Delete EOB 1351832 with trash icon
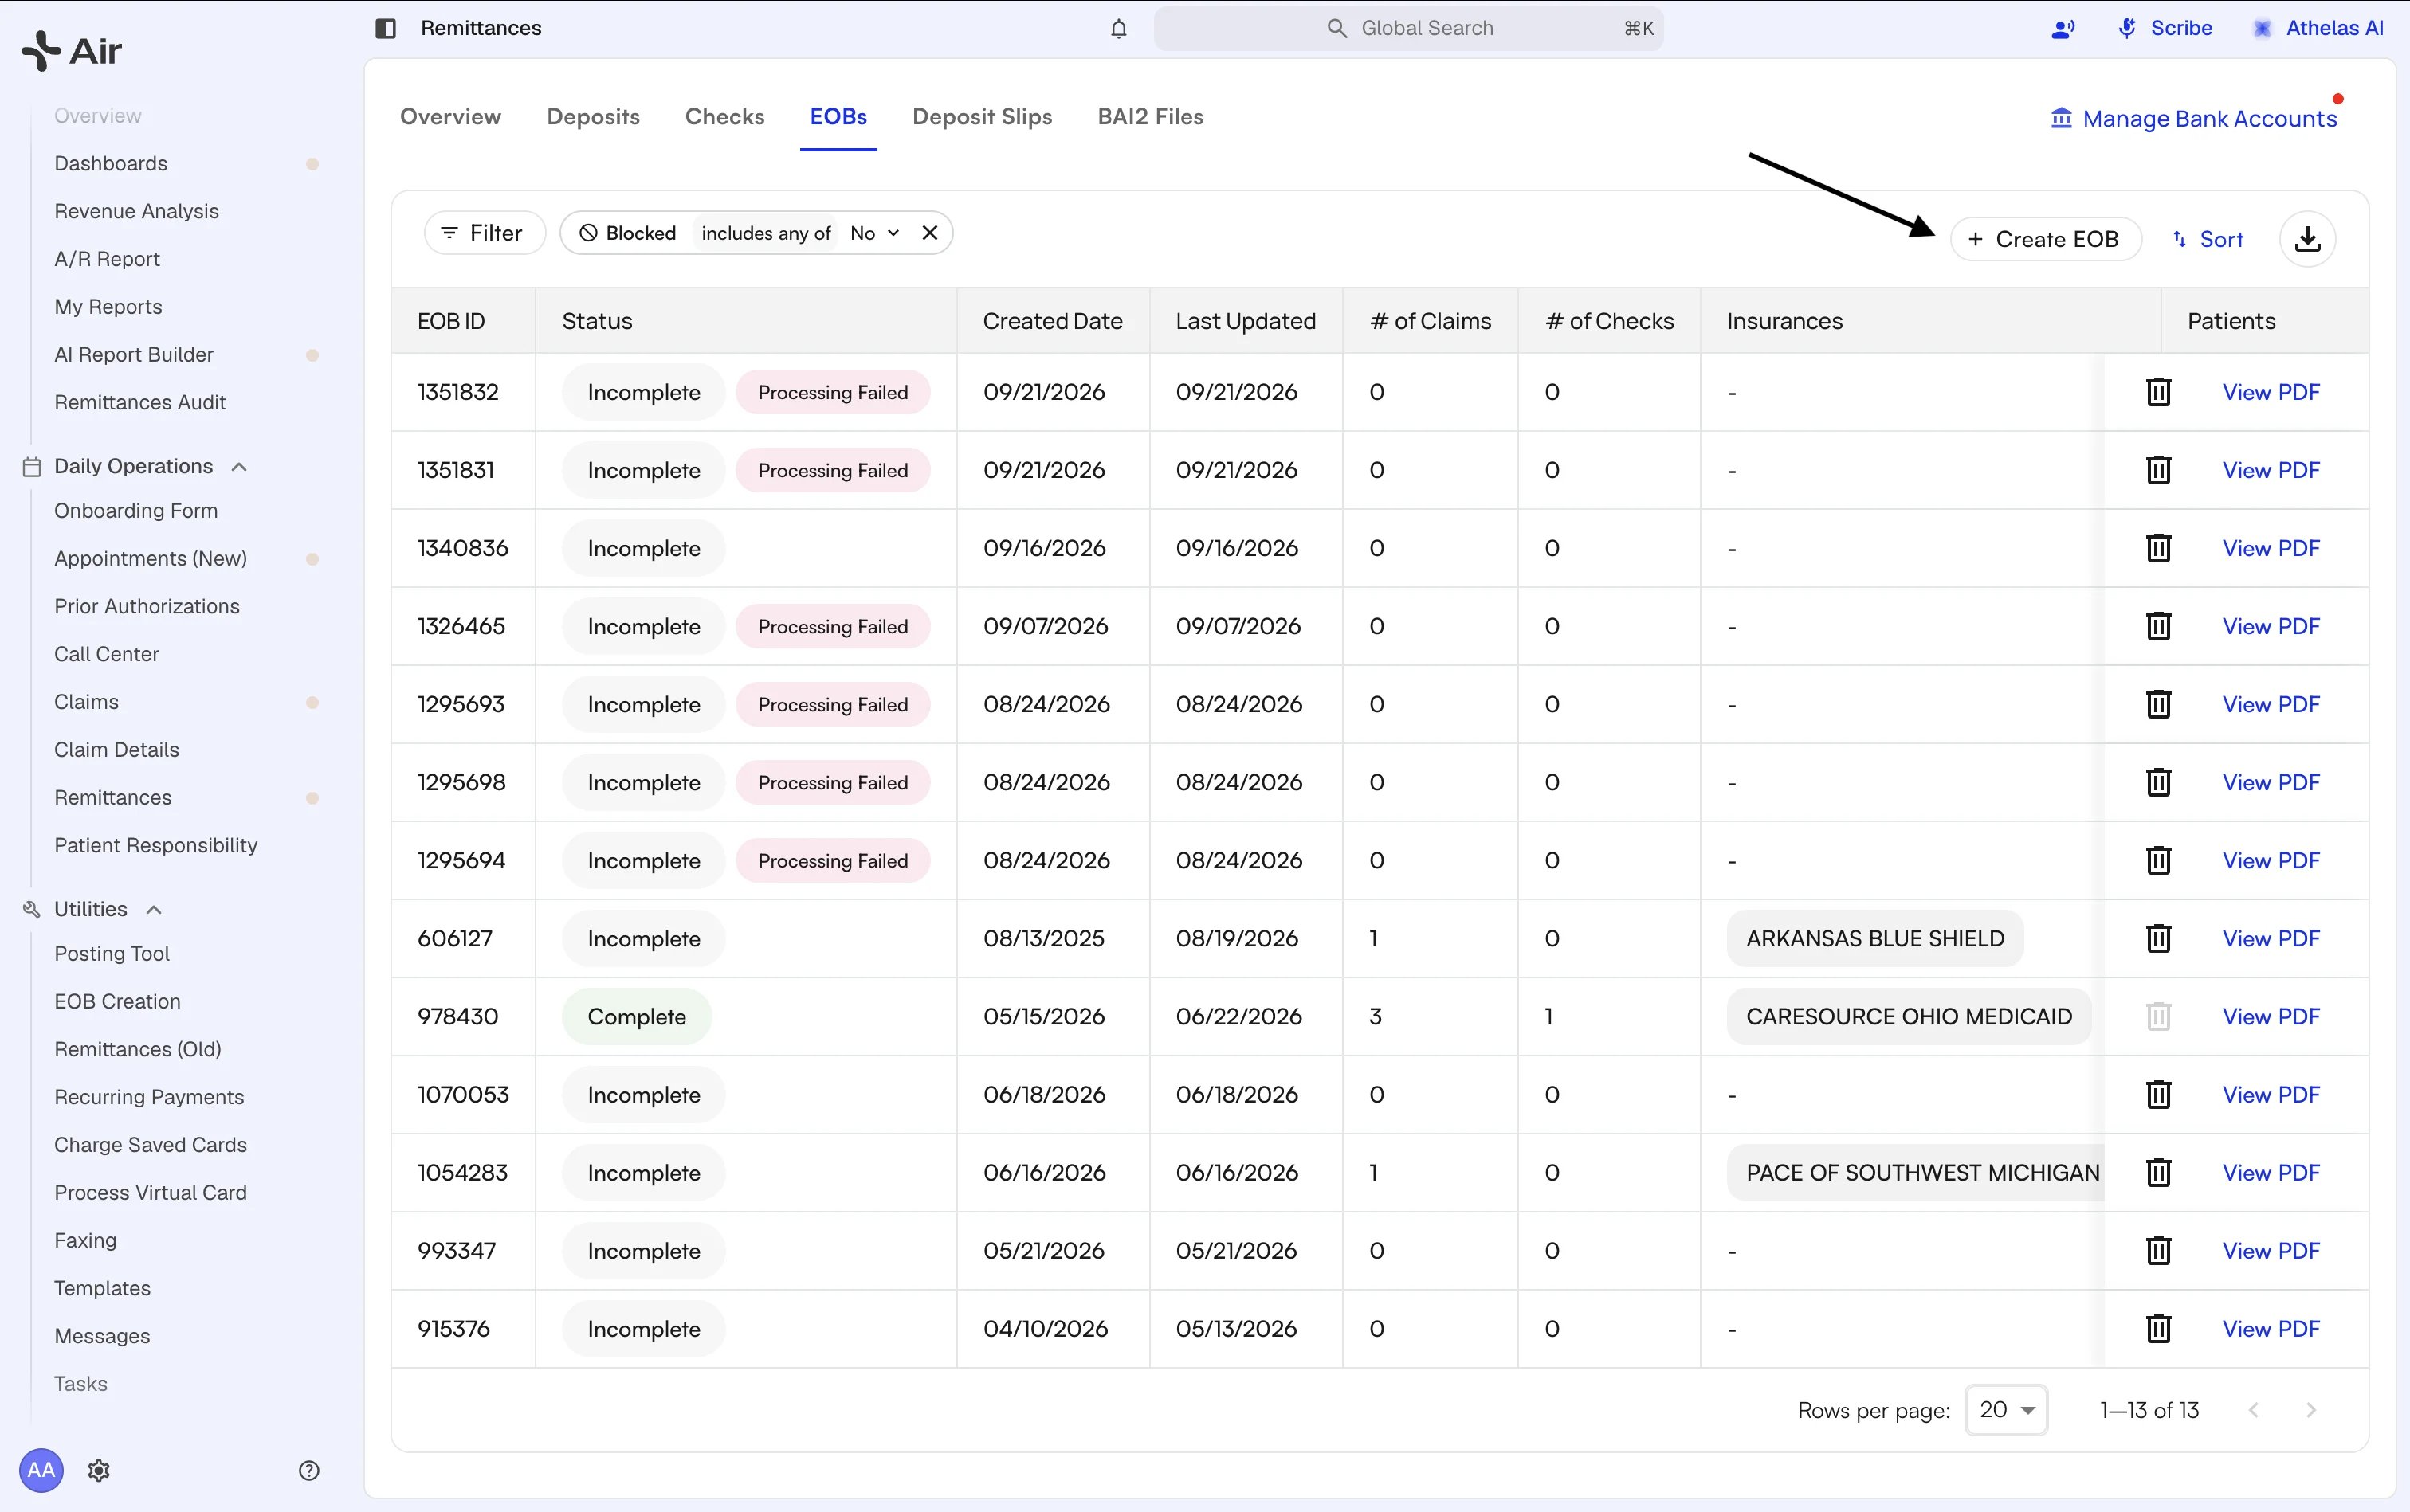Screen dimensions: 2410x1512 pos(2158,392)
